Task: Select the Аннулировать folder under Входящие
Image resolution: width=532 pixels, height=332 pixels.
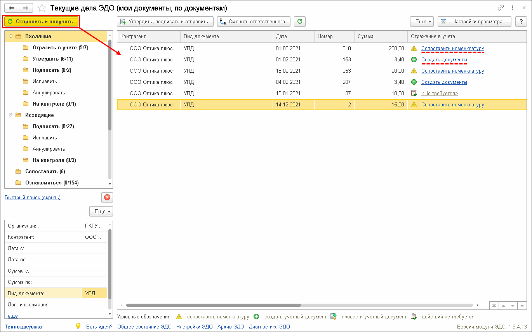Action: click(49, 93)
